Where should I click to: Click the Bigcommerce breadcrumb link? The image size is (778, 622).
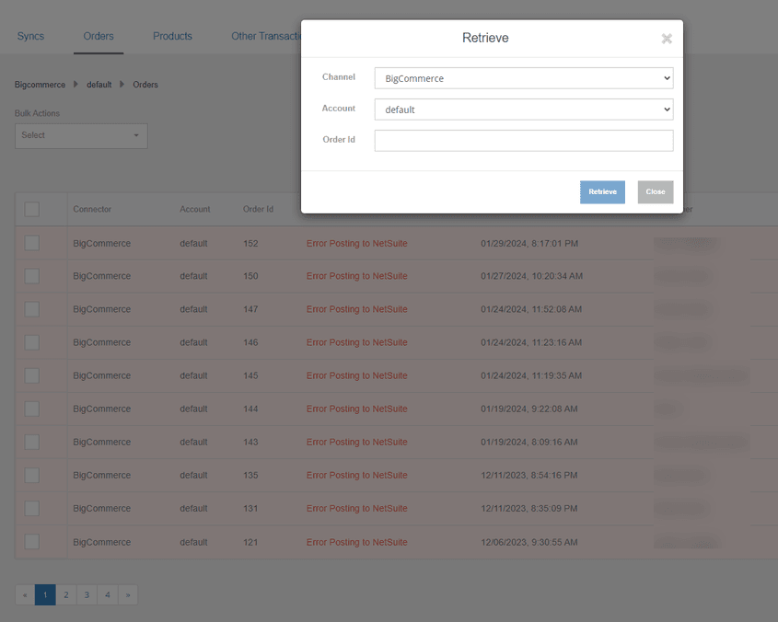40,85
